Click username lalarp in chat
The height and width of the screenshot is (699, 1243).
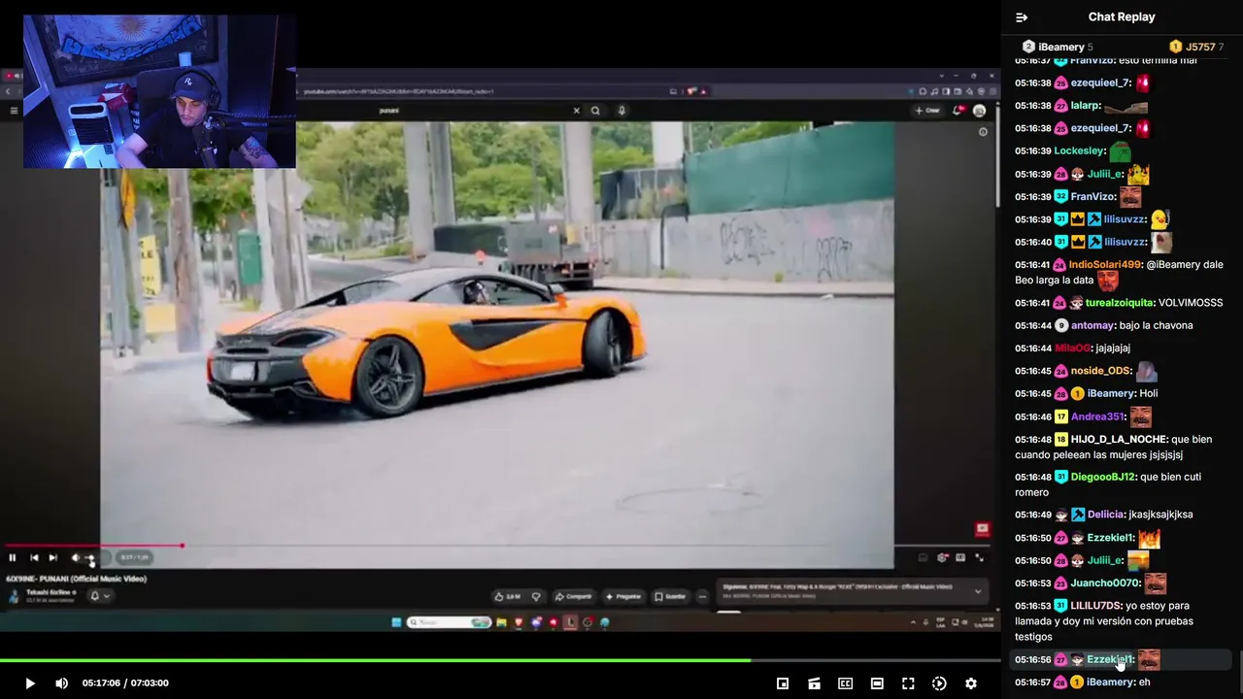click(1086, 106)
